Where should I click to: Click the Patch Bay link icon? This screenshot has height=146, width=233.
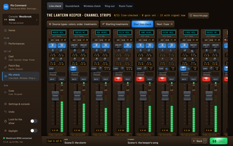[x=5, y=67]
